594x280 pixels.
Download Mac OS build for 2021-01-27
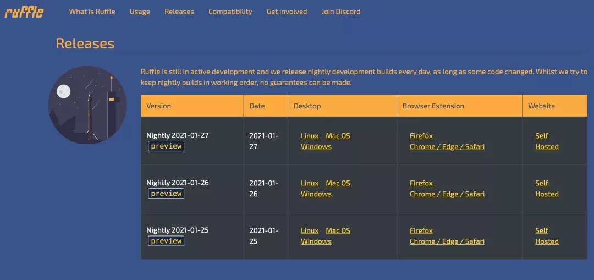(x=338, y=136)
